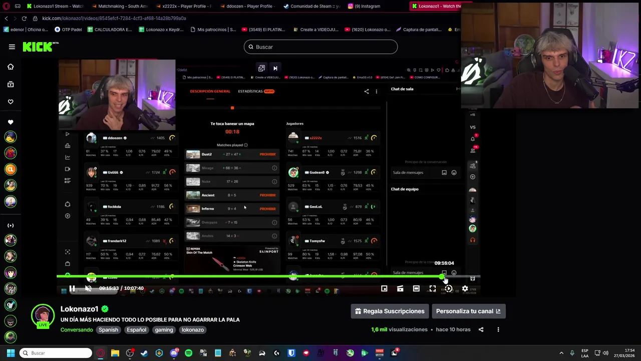641x361 pixels.
Task: Select the Spanish tag
Action: [108, 329]
